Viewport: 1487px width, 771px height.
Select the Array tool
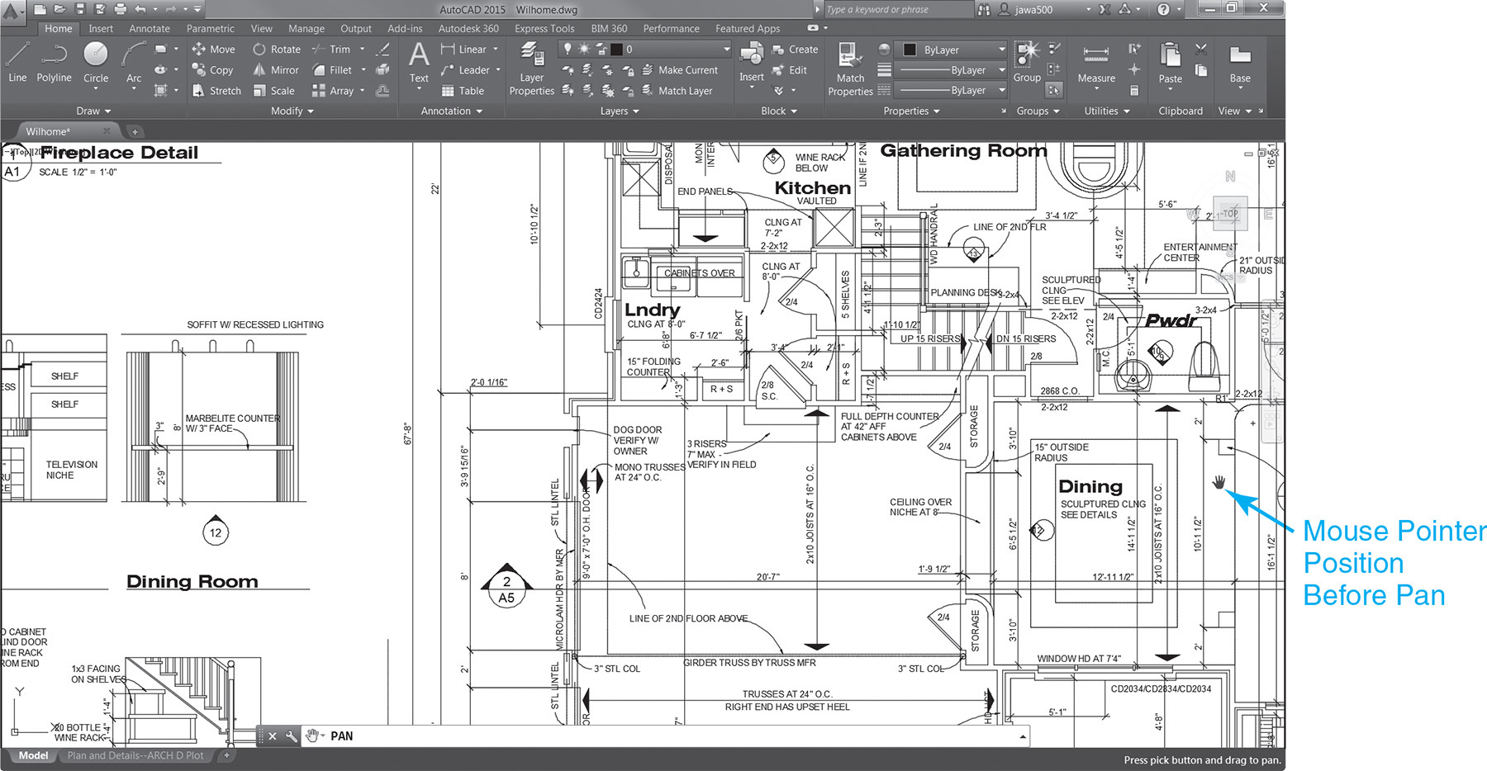pos(333,91)
